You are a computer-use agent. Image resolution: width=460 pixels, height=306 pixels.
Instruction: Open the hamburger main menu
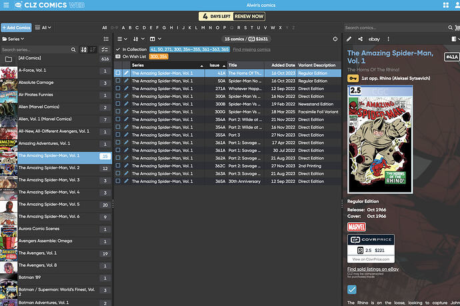point(6,5)
